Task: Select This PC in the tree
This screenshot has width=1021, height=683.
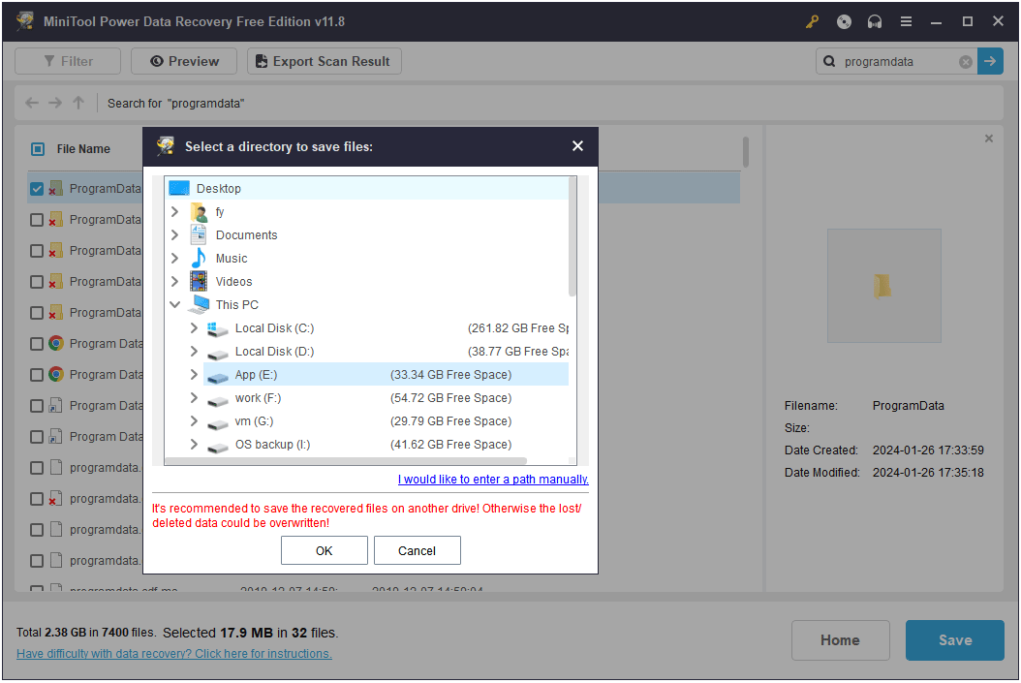Action: [x=237, y=305]
